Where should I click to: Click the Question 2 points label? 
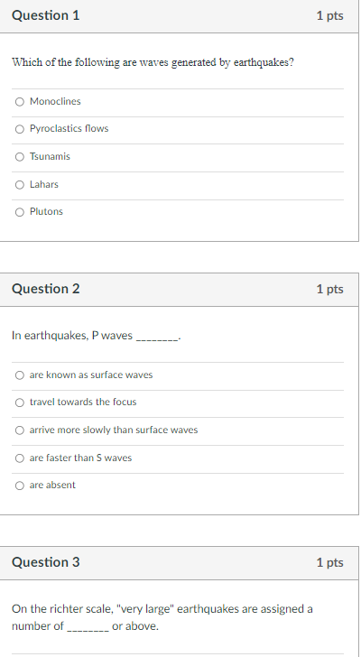pos(329,289)
